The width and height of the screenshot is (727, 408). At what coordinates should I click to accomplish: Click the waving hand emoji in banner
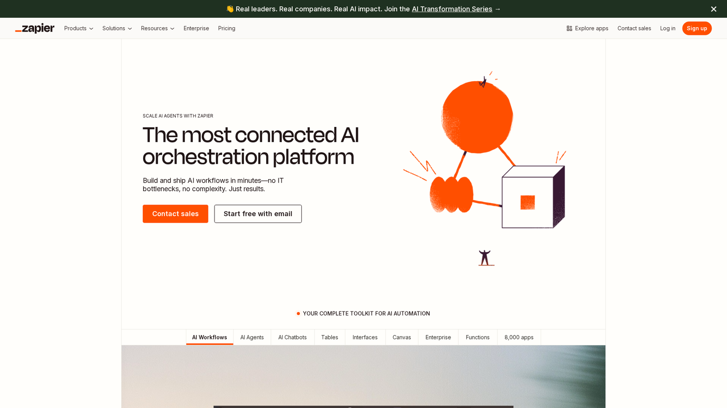point(230,9)
